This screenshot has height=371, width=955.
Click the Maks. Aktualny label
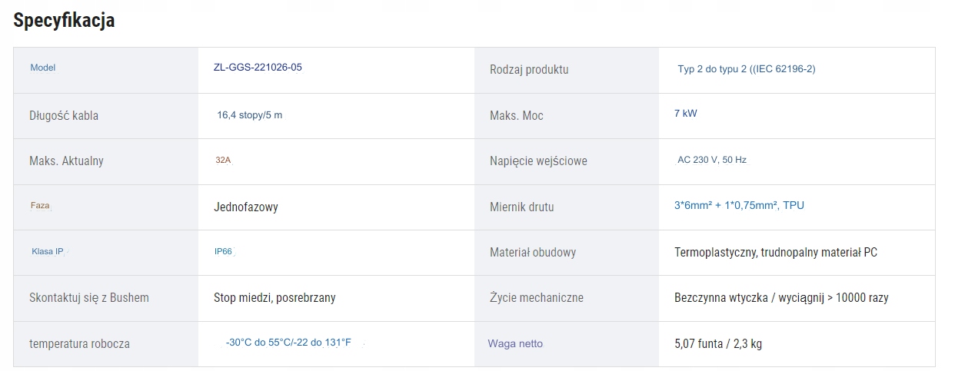tap(66, 161)
